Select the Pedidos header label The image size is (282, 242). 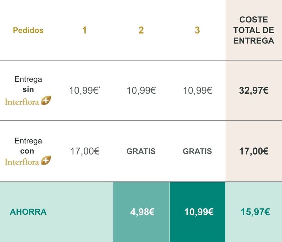pos(28,30)
